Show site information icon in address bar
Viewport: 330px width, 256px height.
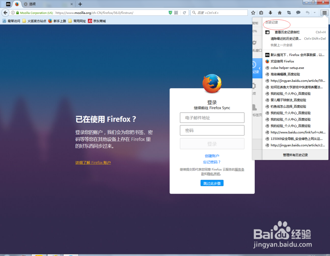coord(13,13)
